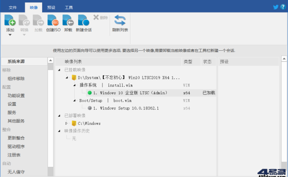Open the 无人值守 page
Viewport: 288px width, 177px height.
[x=16, y=172]
